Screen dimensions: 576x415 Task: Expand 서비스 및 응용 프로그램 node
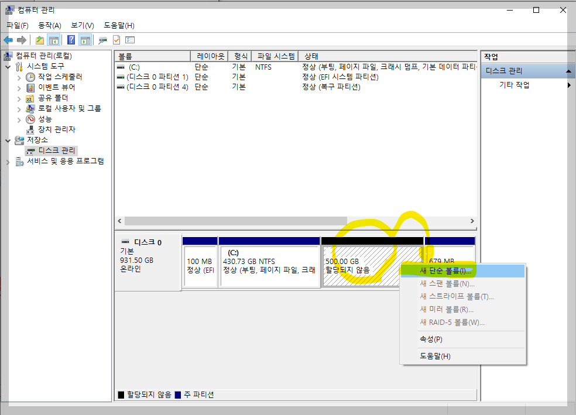pyautogui.click(x=8, y=162)
